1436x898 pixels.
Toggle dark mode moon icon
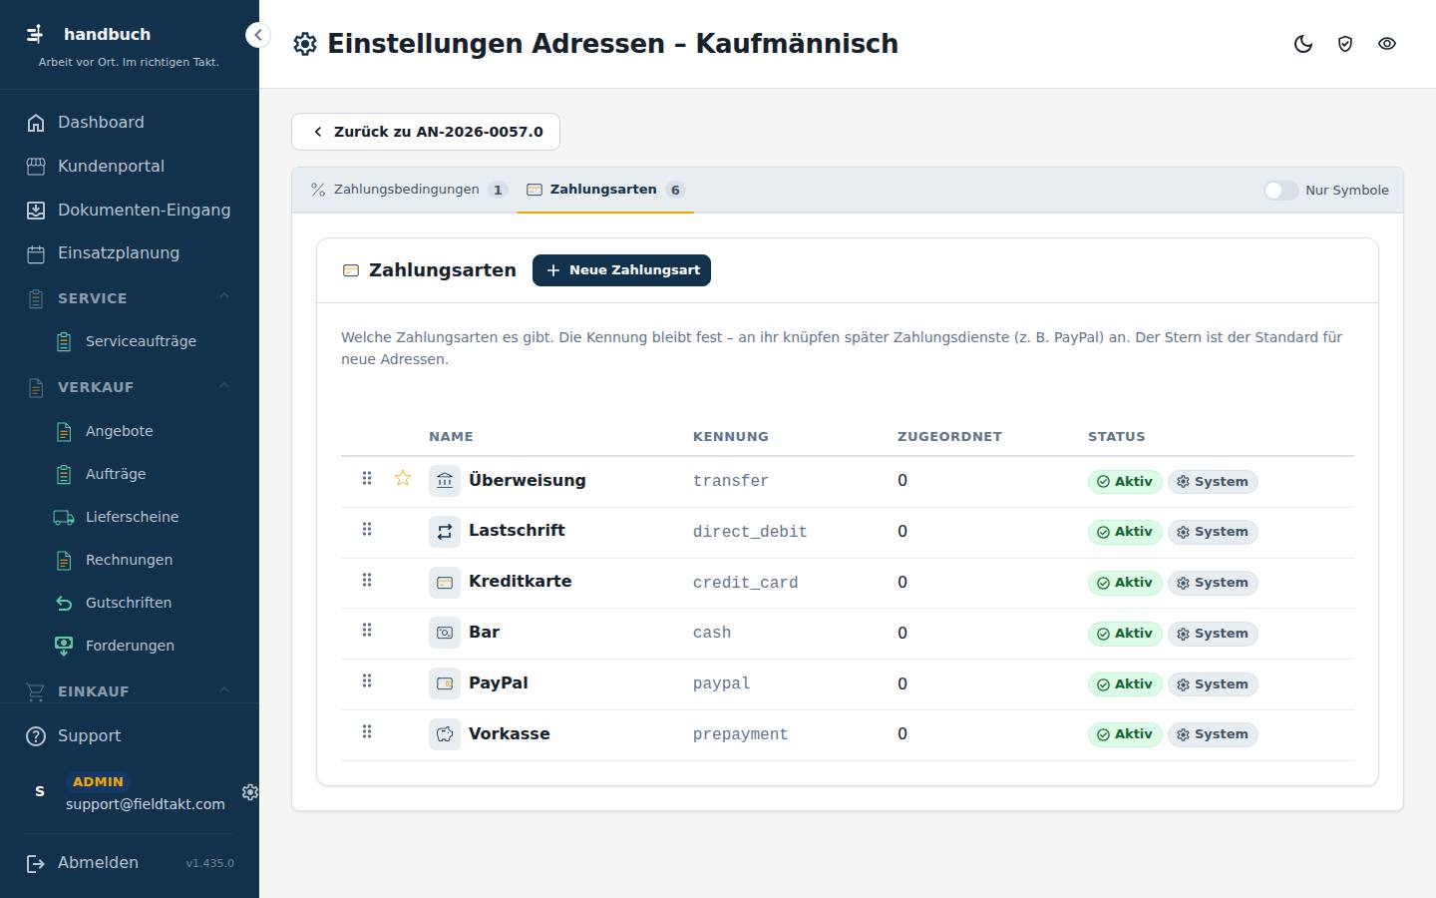(1303, 44)
